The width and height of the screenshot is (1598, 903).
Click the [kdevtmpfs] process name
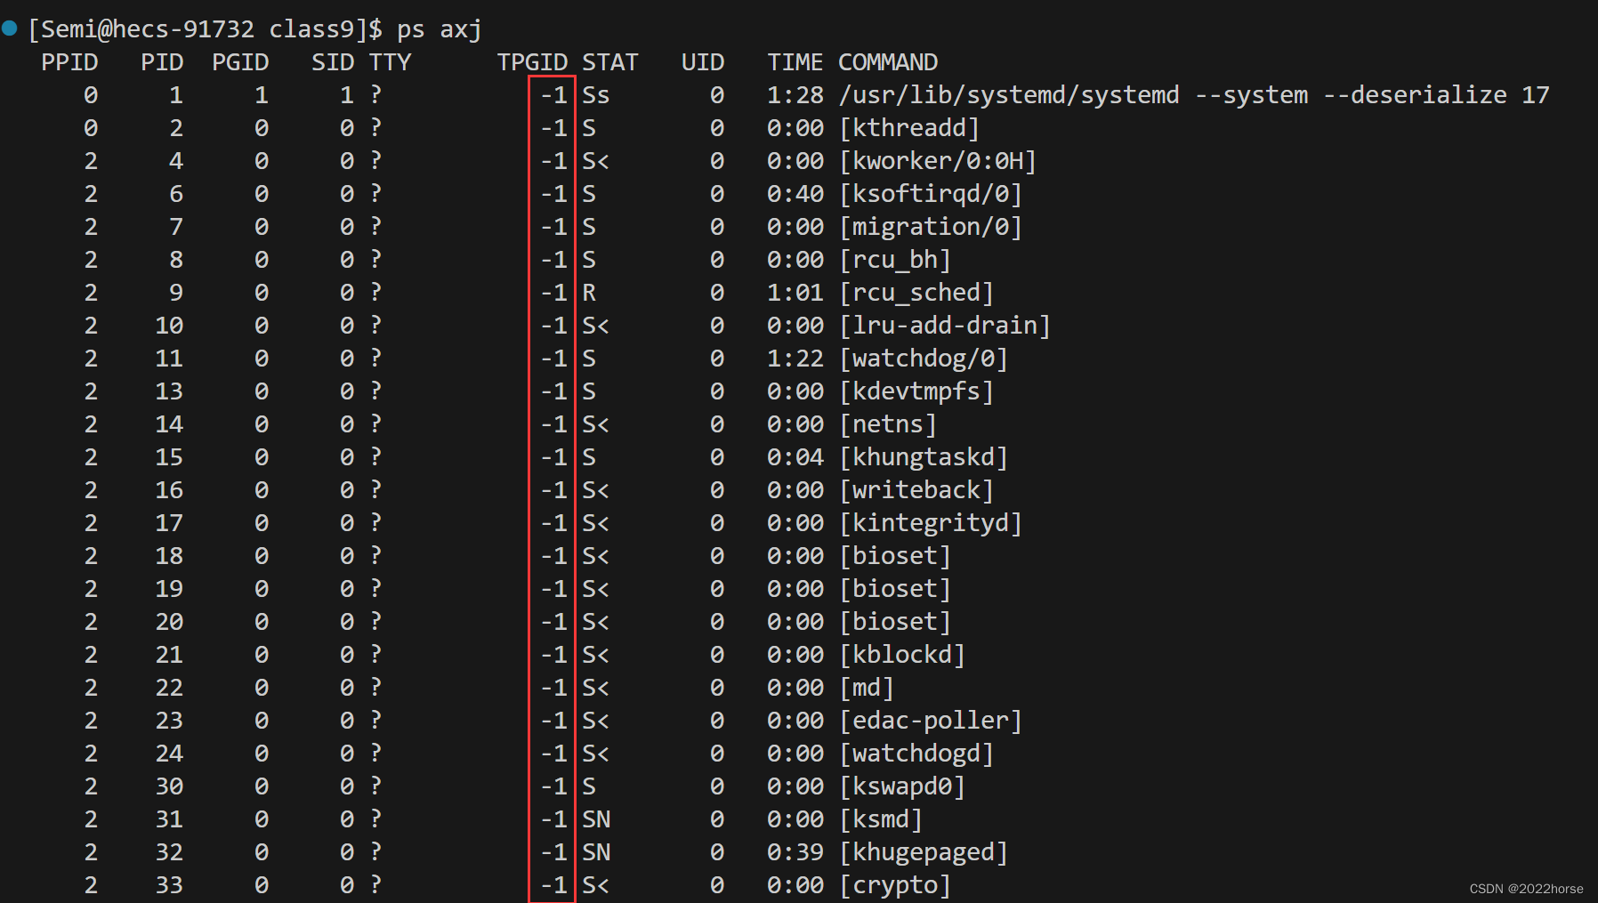(916, 391)
